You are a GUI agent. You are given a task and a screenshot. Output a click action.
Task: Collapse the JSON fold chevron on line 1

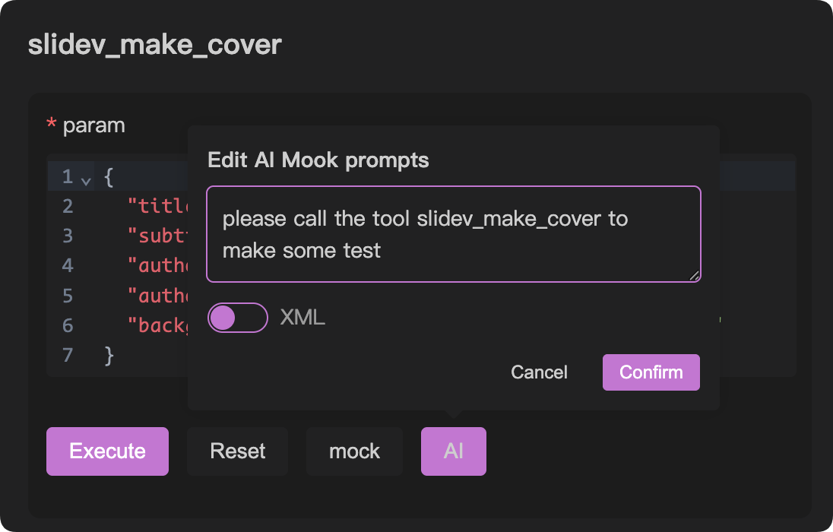pyautogui.click(x=86, y=180)
